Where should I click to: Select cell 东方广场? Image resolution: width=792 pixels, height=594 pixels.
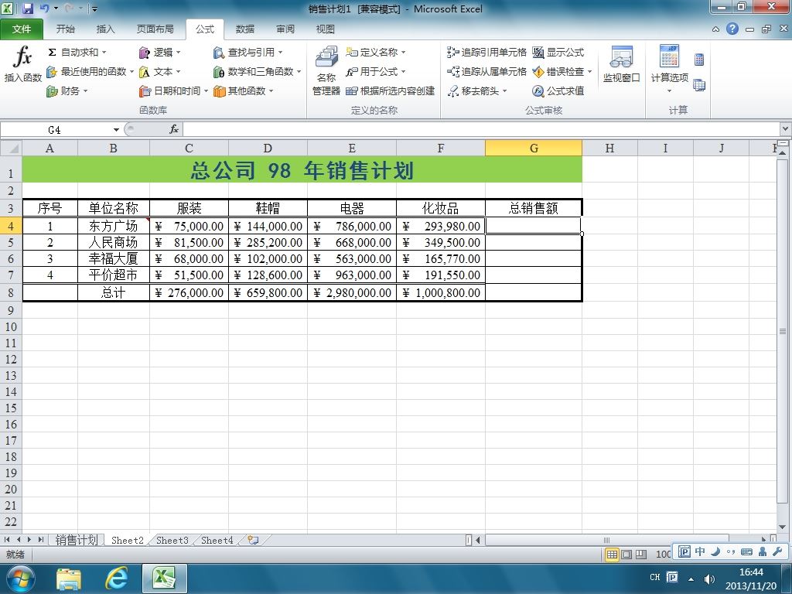click(x=114, y=226)
